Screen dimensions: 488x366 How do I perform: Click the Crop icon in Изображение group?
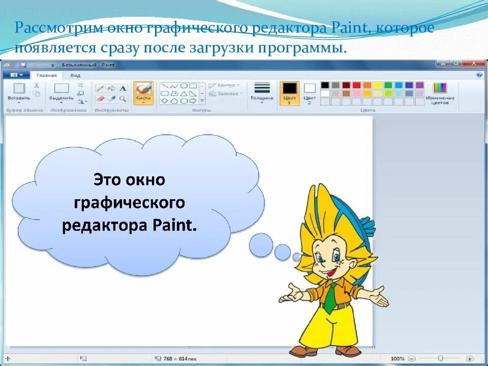(x=81, y=85)
